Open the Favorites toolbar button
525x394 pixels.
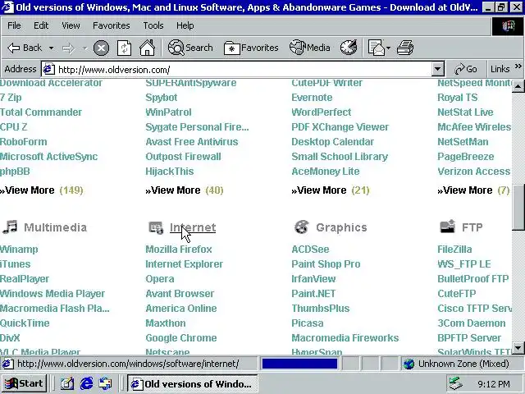251,48
